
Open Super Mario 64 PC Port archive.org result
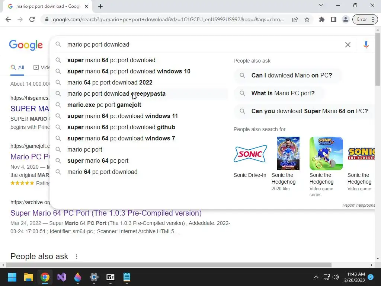pos(106,213)
